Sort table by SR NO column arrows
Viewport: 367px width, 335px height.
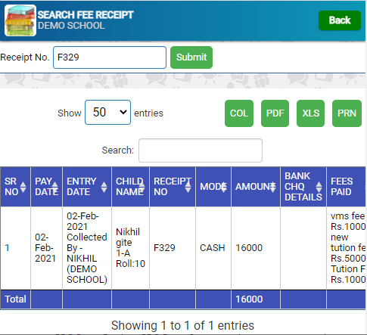(23, 187)
